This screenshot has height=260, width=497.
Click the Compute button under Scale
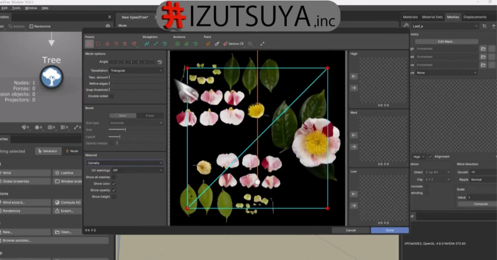[x=481, y=204]
